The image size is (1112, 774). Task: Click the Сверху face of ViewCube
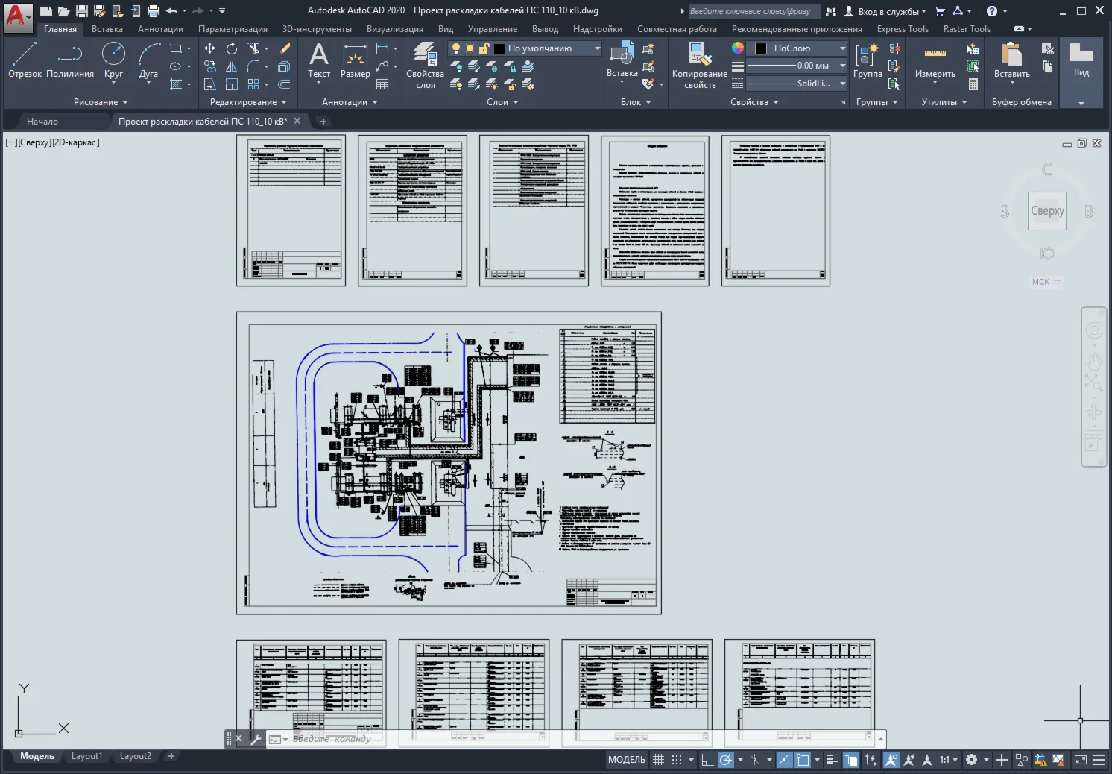[1047, 211]
